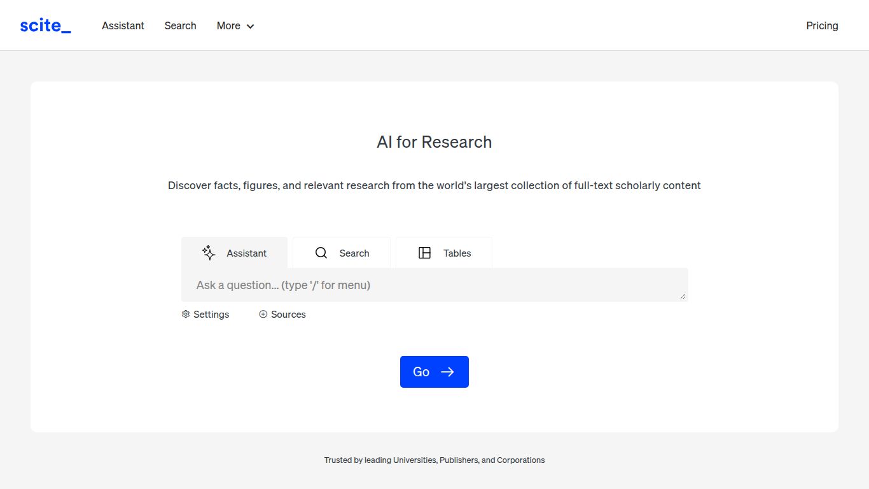Select the Assistant tab label
The width and height of the screenshot is (869, 489).
click(x=246, y=253)
